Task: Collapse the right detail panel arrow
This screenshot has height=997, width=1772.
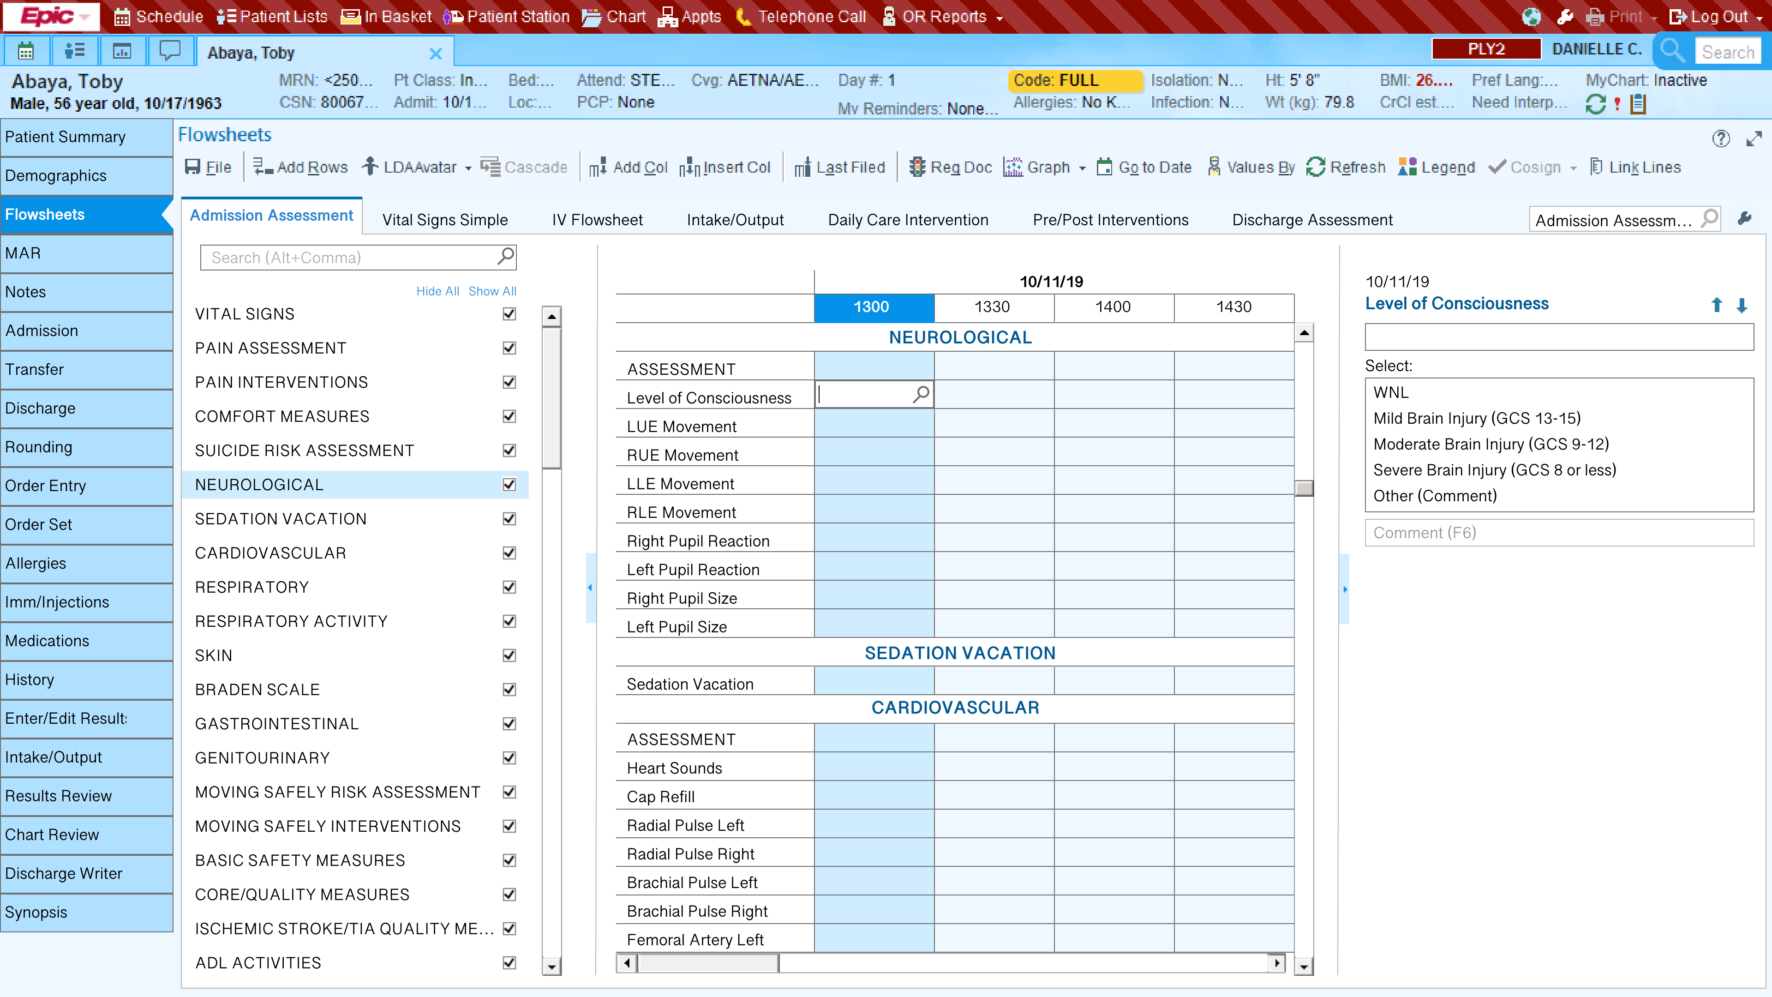Action: coord(1345,589)
